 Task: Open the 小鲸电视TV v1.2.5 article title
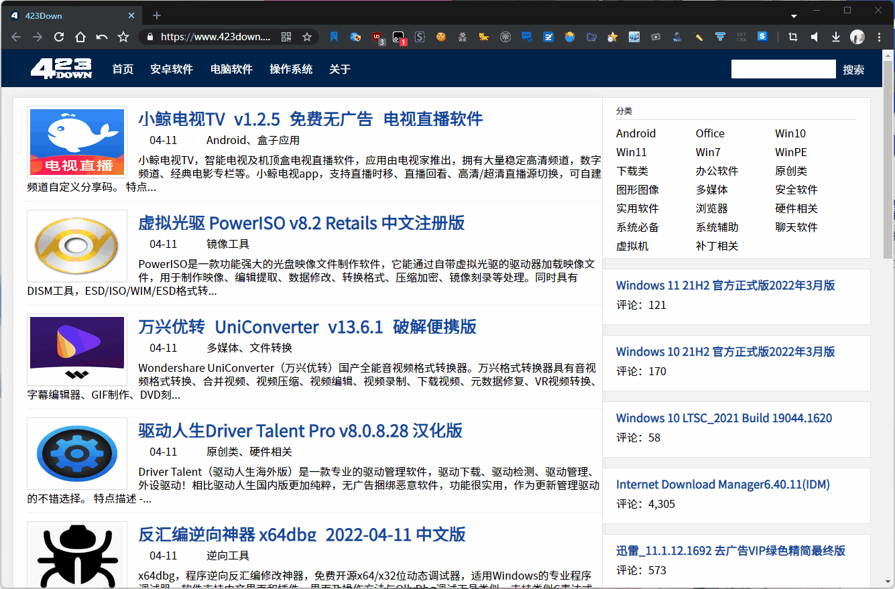click(310, 119)
